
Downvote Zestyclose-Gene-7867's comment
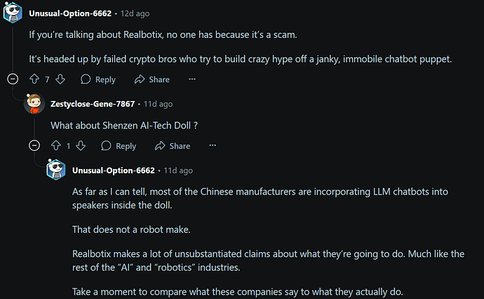pos(81,145)
